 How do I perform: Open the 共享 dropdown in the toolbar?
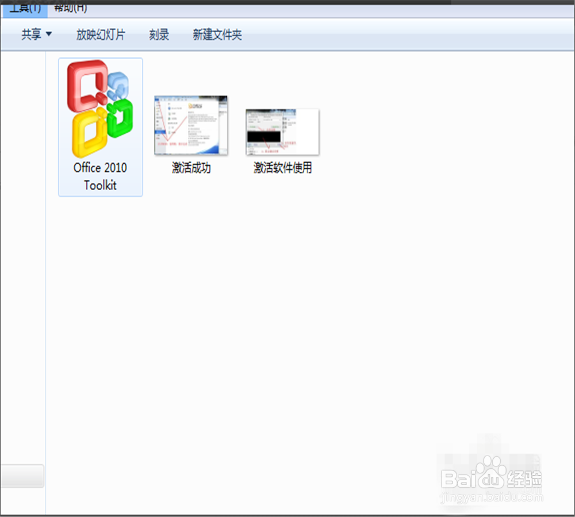tap(36, 34)
